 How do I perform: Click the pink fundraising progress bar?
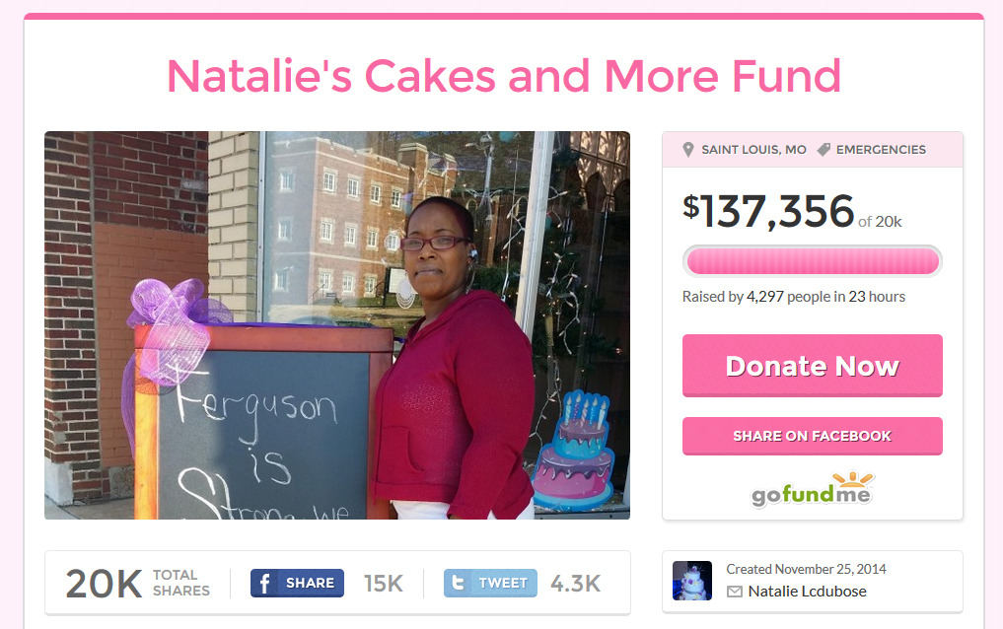pyautogui.click(x=813, y=261)
